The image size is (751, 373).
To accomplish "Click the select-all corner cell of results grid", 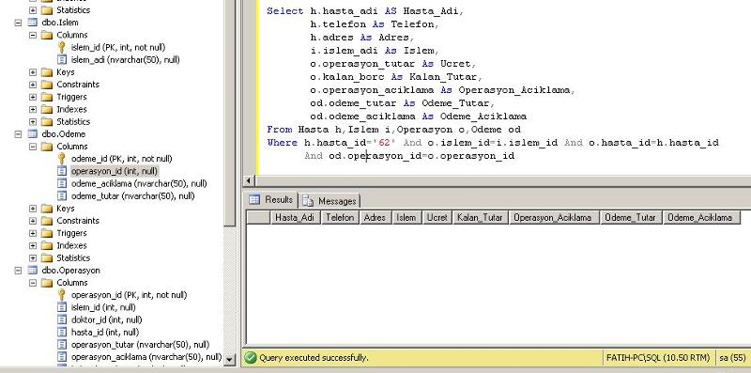I will click(x=258, y=217).
